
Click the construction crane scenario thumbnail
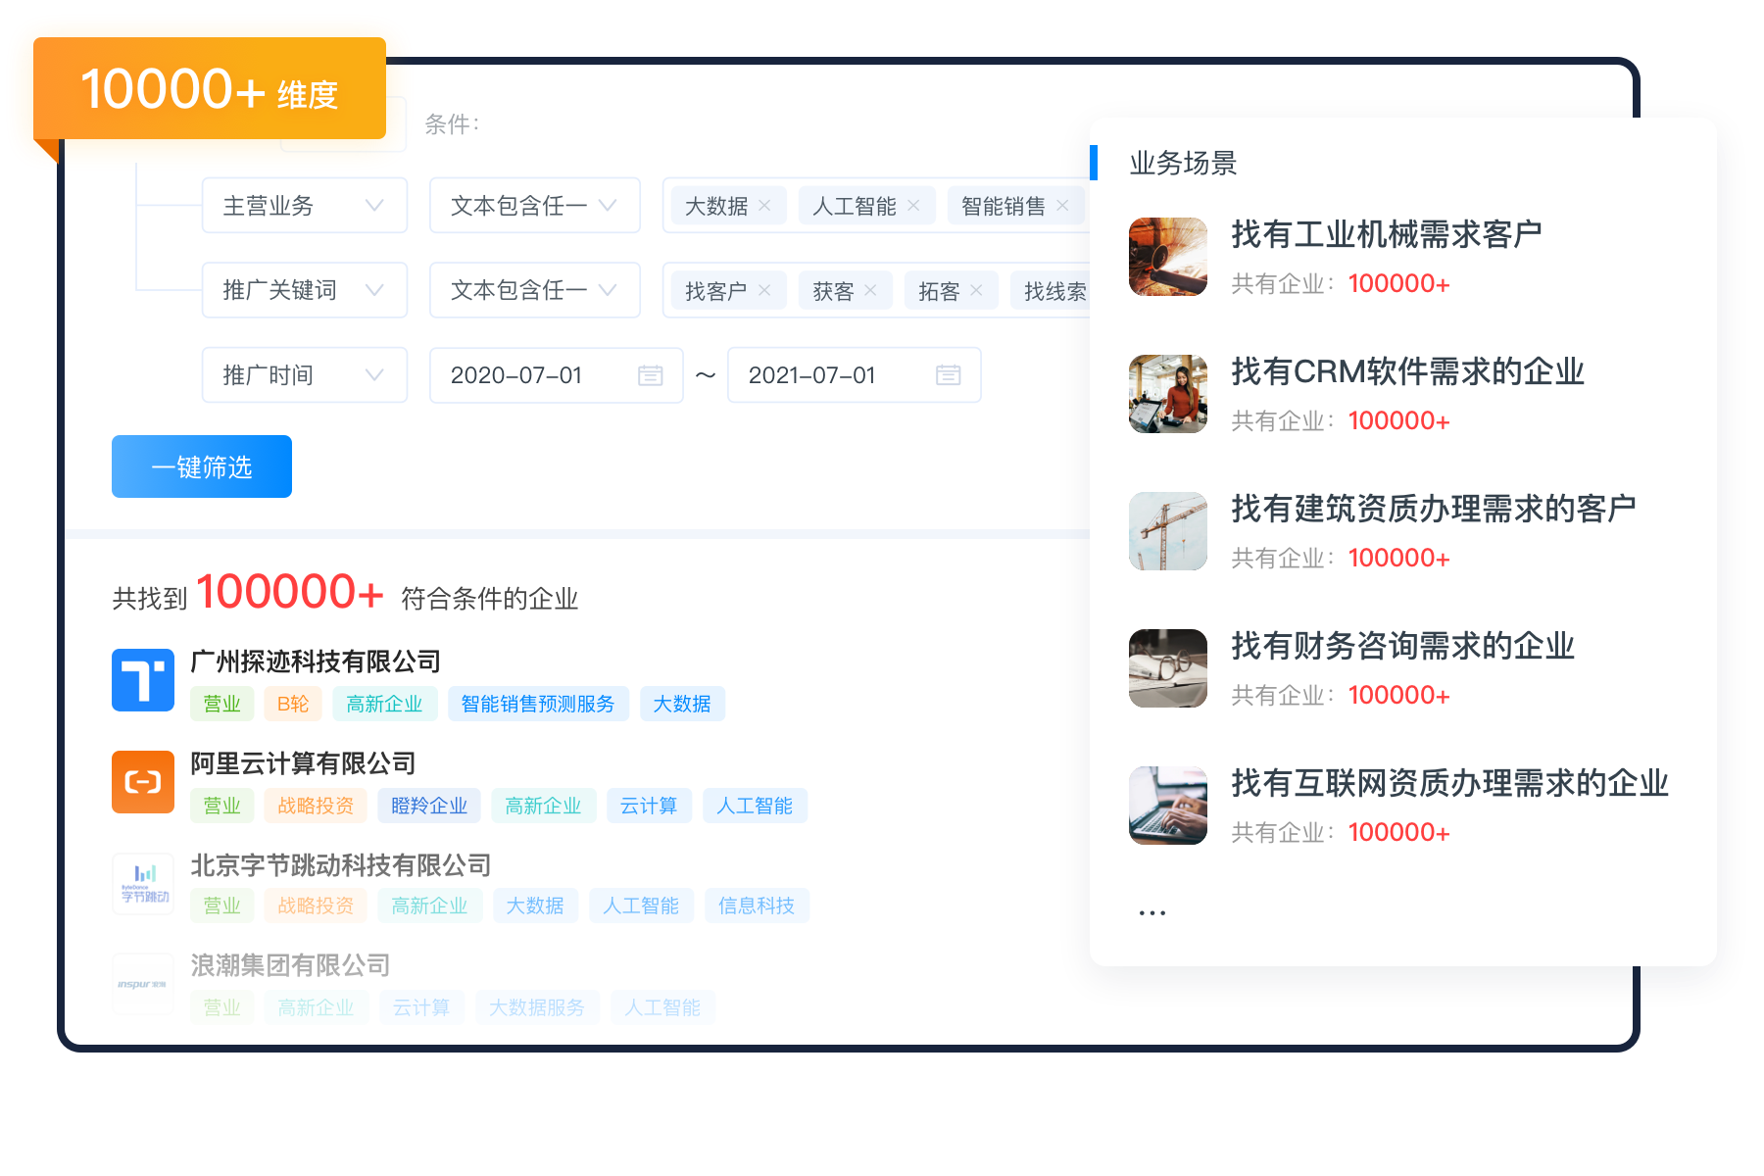[x=1168, y=531]
